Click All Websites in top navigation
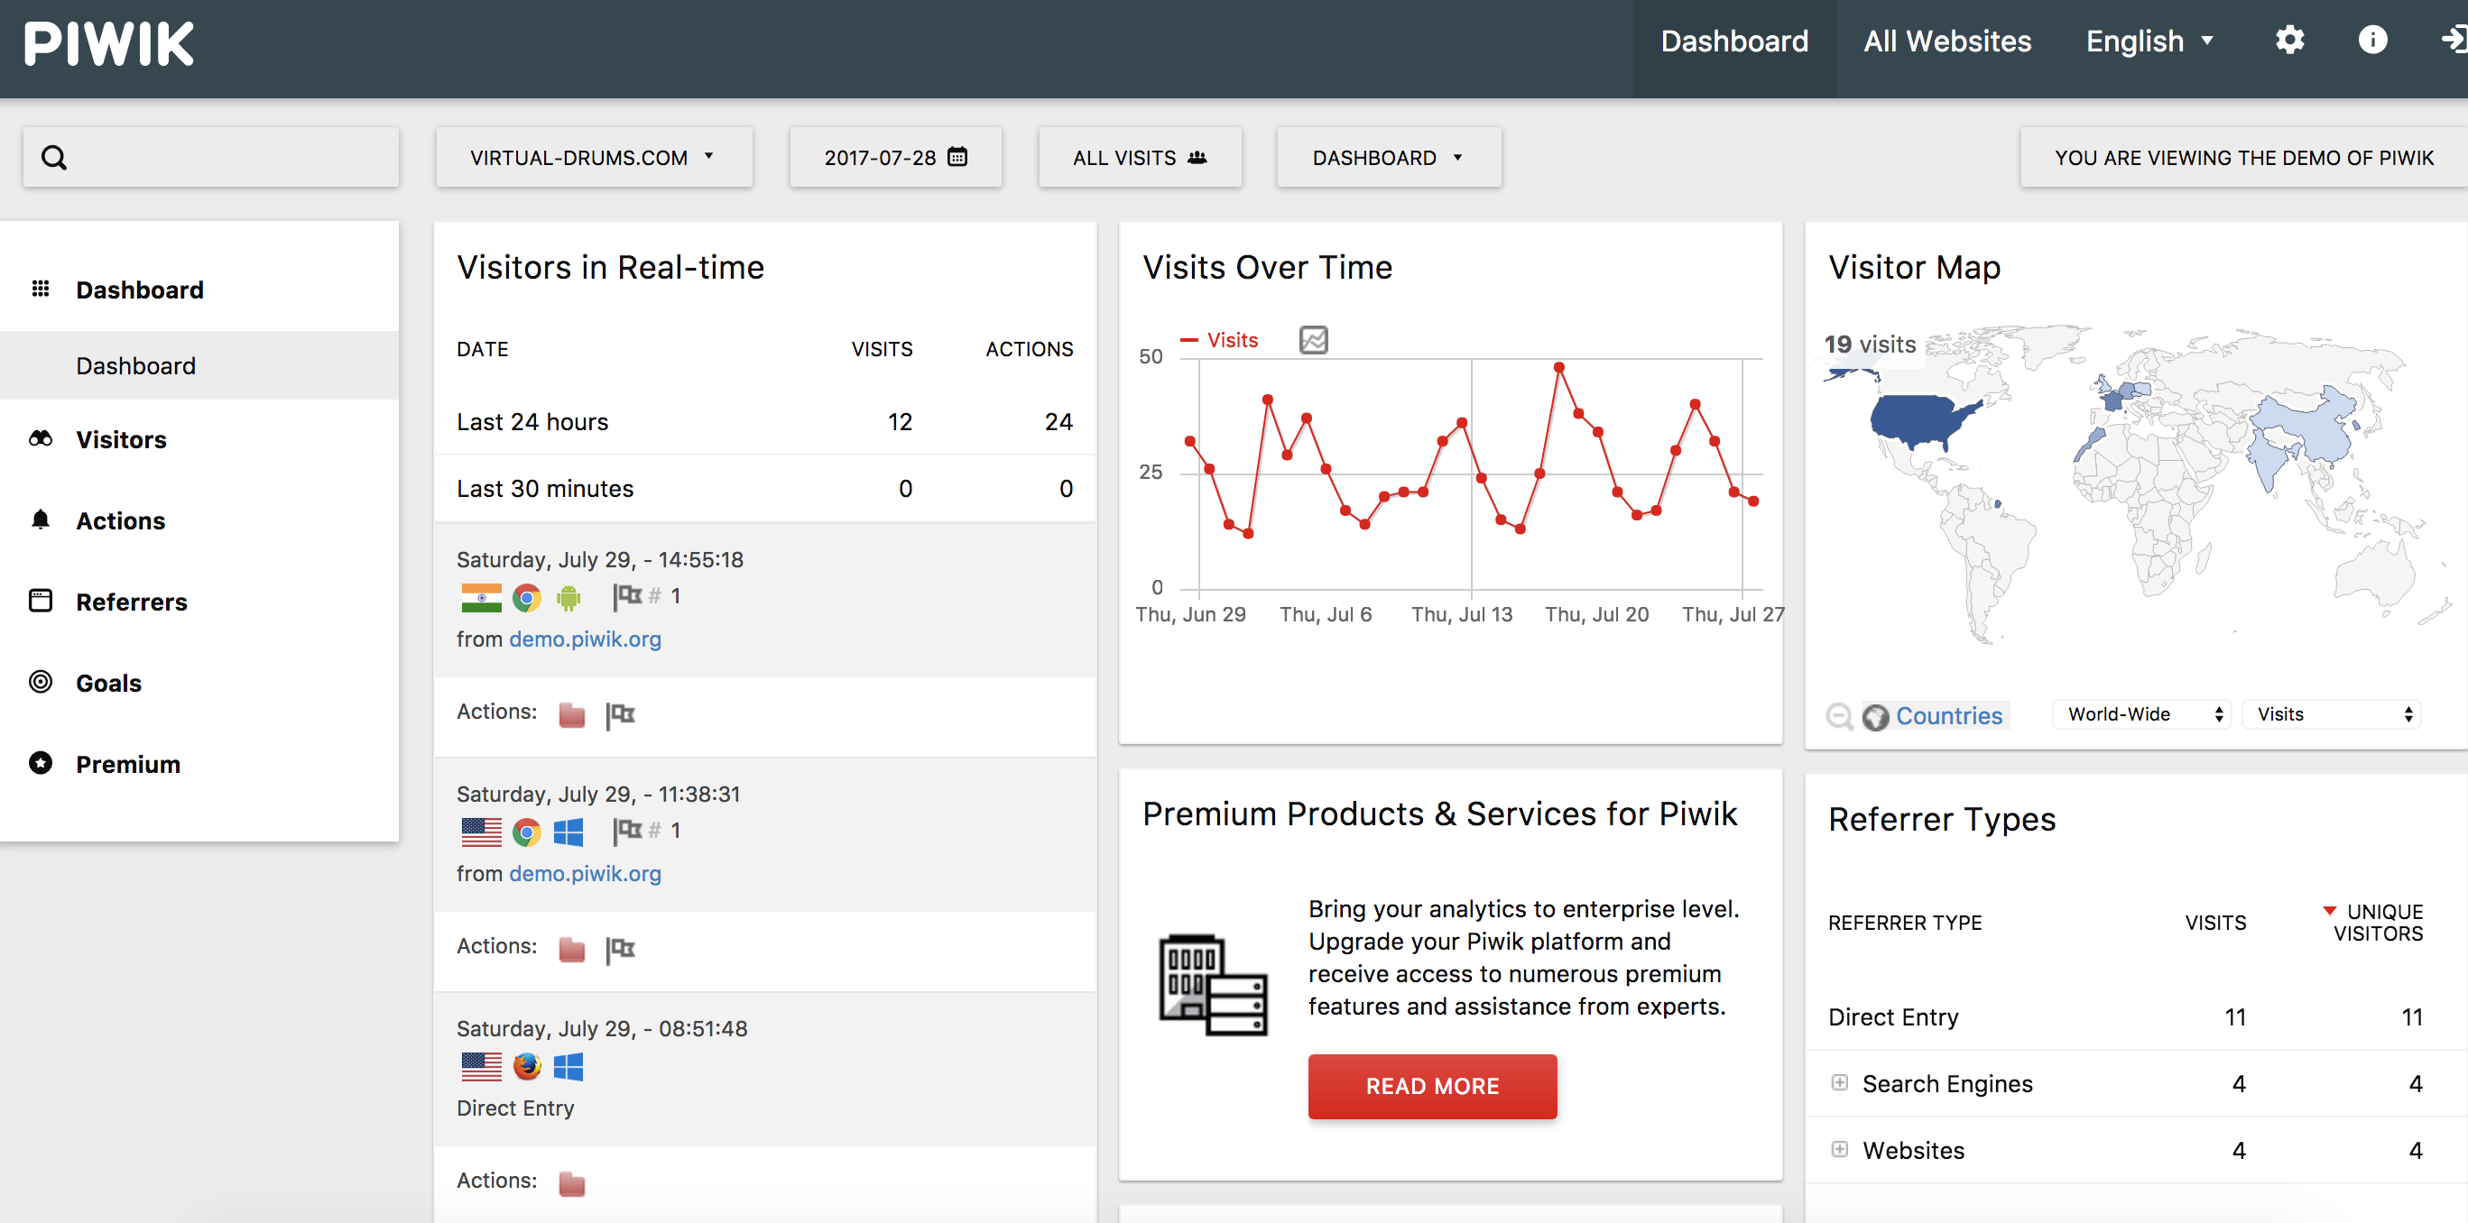2468x1223 pixels. tap(1946, 41)
